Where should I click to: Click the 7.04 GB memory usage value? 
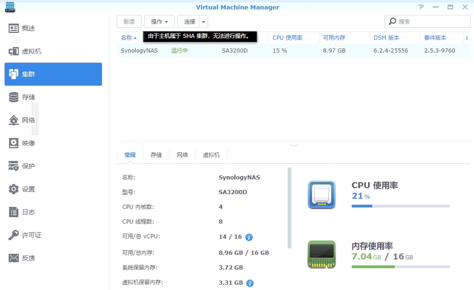click(x=366, y=256)
